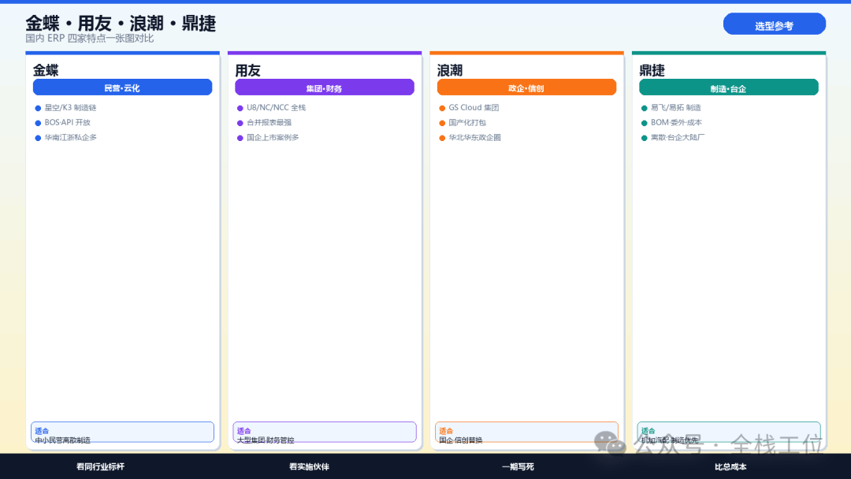Click the 星空/K3 制造链 bullet text
Image resolution: width=851 pixels, height=479 pixels.
[71, 107]
